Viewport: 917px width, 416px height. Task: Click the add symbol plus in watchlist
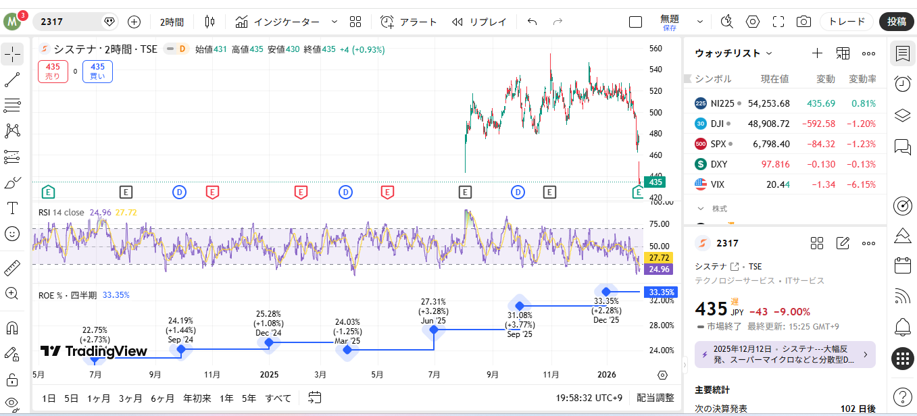pyautogui.click(x=817, y=53)
